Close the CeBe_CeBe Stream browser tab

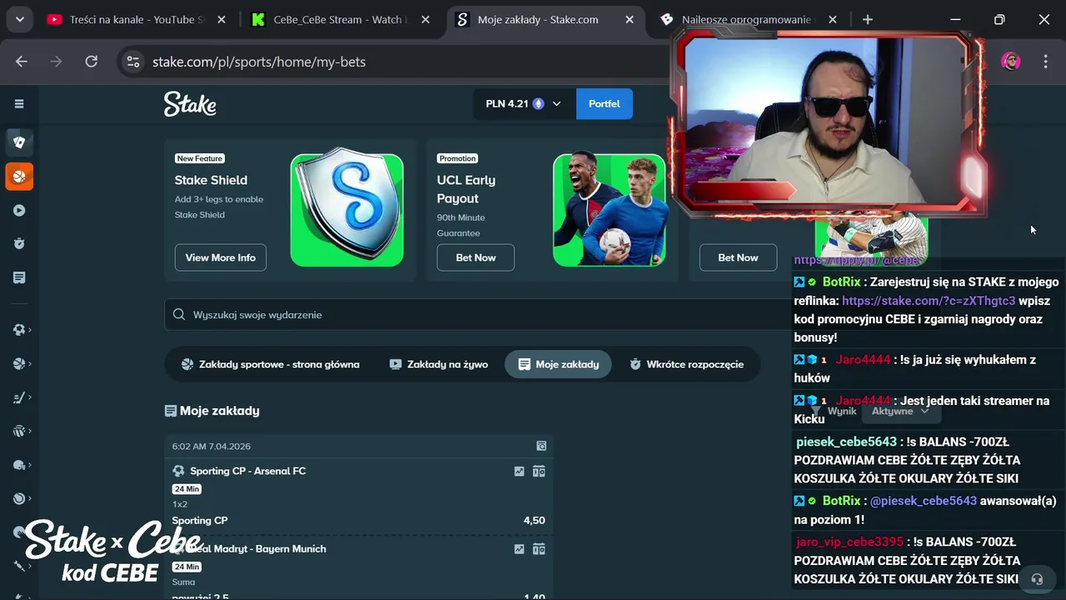(x=425, y=19)
